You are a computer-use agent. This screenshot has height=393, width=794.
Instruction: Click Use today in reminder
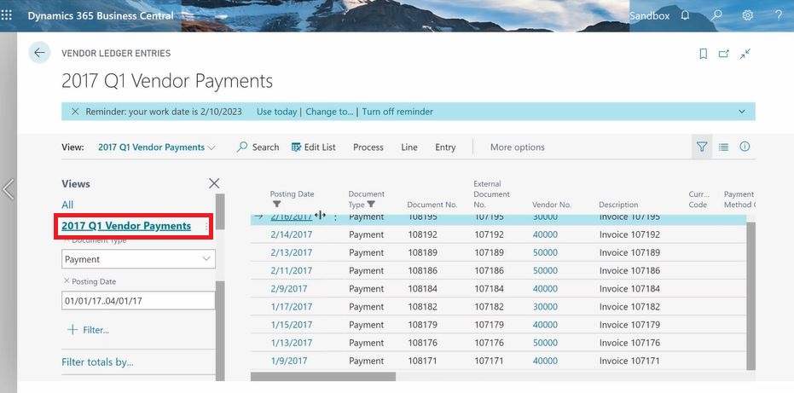click(x=276, y=112)
